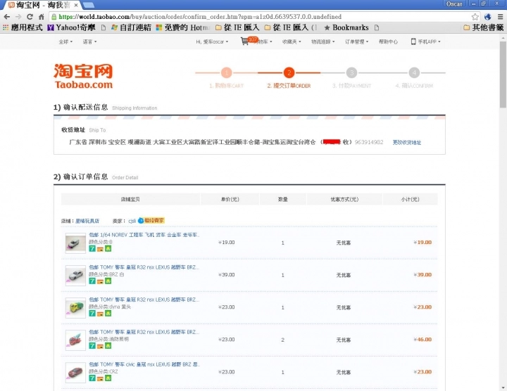Click the green 7 badge under CRZ item
The height and width of the screenshot is (391, 507).
pyautogui.click(x=92, y=378)
